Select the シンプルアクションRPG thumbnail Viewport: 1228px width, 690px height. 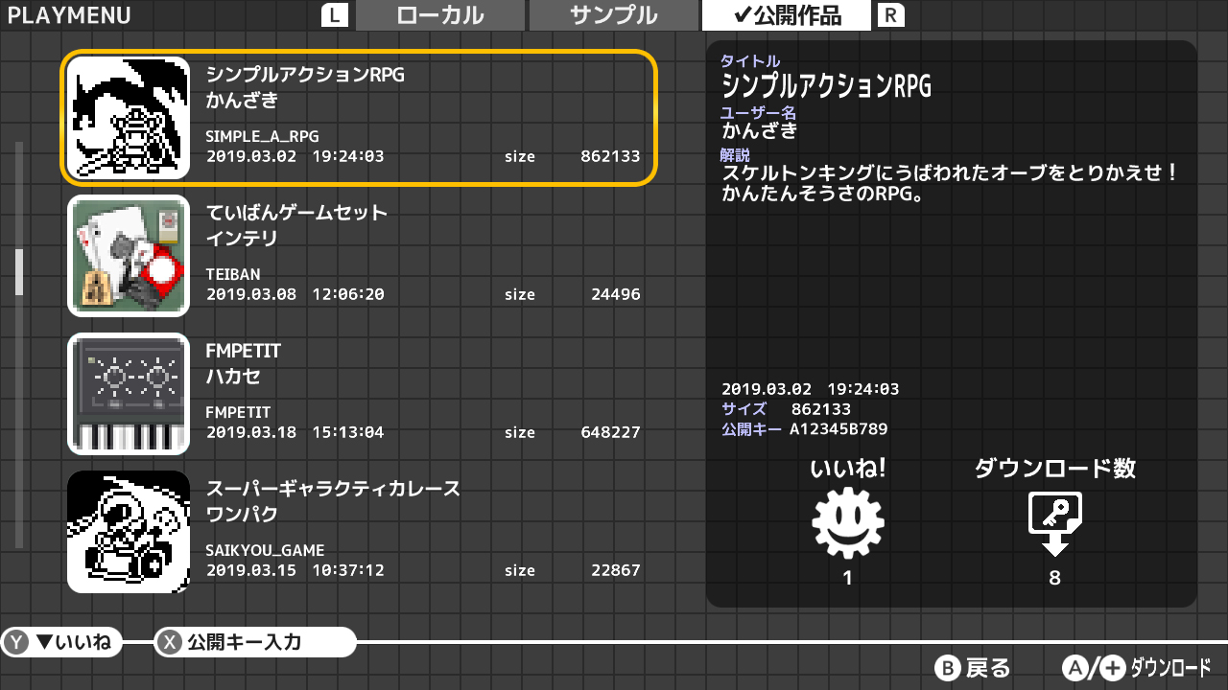(129, 117)
